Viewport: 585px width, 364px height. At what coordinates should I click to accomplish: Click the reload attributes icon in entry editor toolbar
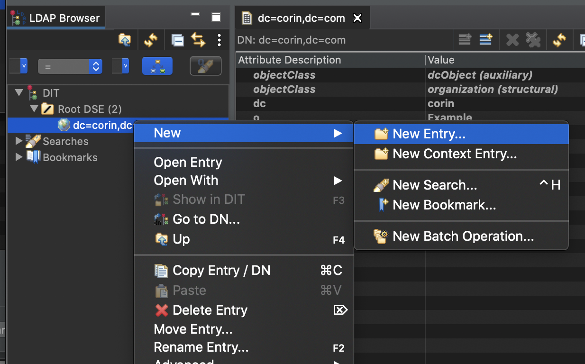[559, 40]
